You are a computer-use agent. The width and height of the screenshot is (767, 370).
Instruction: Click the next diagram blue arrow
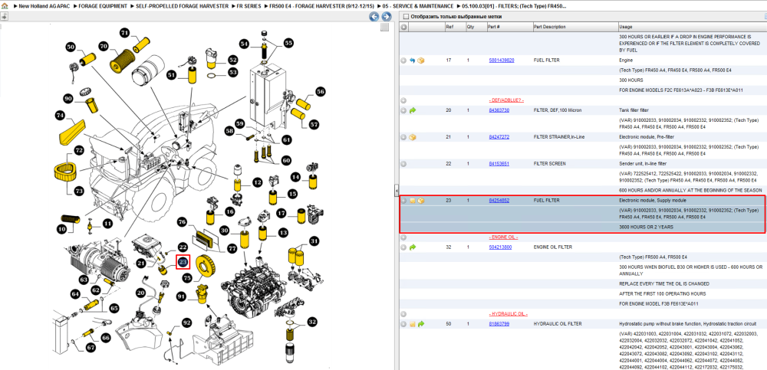(x=387, y=17)
